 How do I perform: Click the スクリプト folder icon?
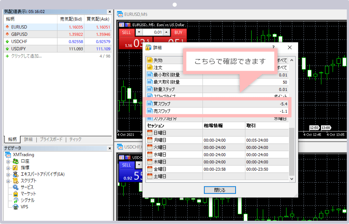[x=16, y=181]
